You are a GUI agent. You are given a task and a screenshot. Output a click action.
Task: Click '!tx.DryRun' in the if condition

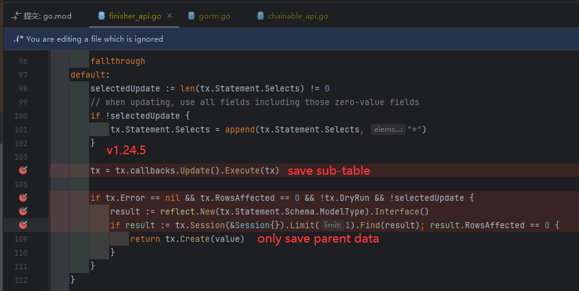click(x=345, y=198)
